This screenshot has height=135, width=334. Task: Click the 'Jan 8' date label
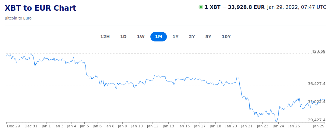tap(110, 126)
